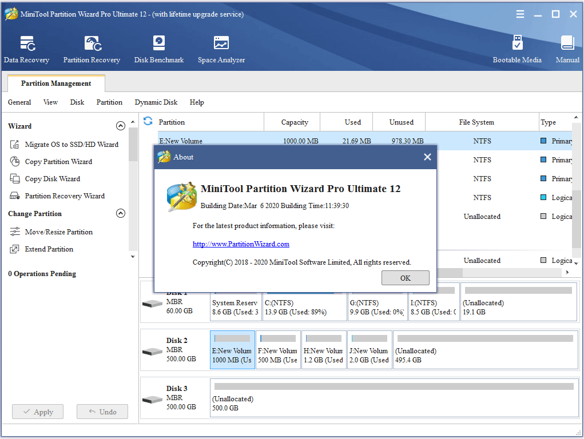Open the Data Recovery tool
This screenshot has width=584, height=439.
coord(26,50)
